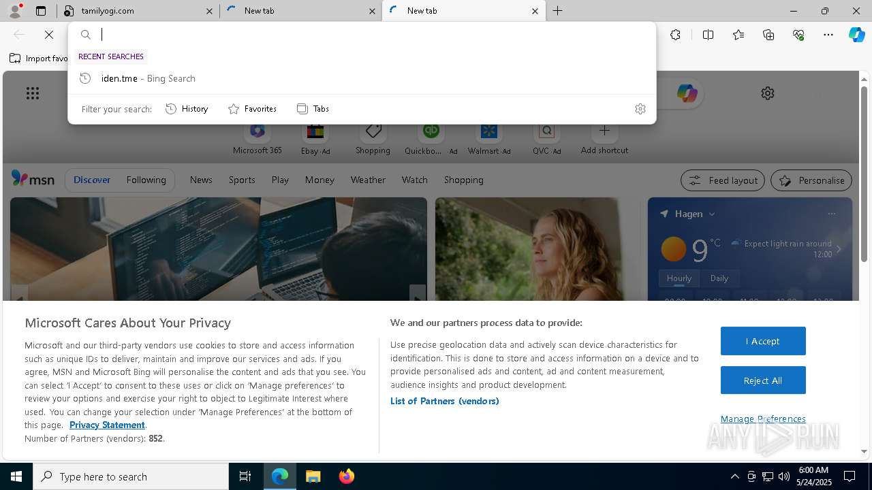Open the apps grid launcher
Viewport: 872px width, 490px height.
33,93
